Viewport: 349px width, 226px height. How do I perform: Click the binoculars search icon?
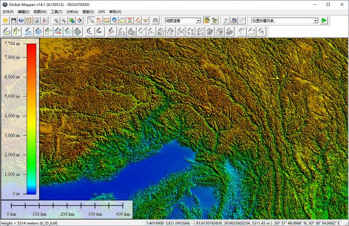pyautogui.click(x=155, y=21)
